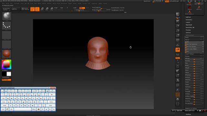Toggle Transp transparency in right shelf
This screenshot has height=116, width=207.
pyautogui.click(x=178, y=90)
